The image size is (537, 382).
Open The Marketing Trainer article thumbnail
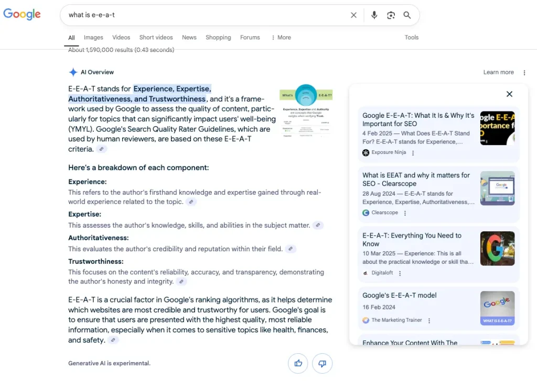pyautogui.click(x=497, y=308)
